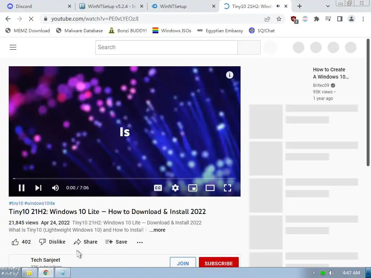Viewport: 371px width, 278px height.
Task: Open the uBlock Origin extension icon
Action: pos(294,20)
